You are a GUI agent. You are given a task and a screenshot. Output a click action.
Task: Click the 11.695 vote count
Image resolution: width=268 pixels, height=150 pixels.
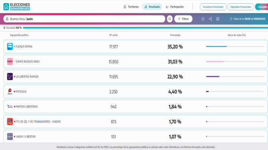(x=113, y=77)
